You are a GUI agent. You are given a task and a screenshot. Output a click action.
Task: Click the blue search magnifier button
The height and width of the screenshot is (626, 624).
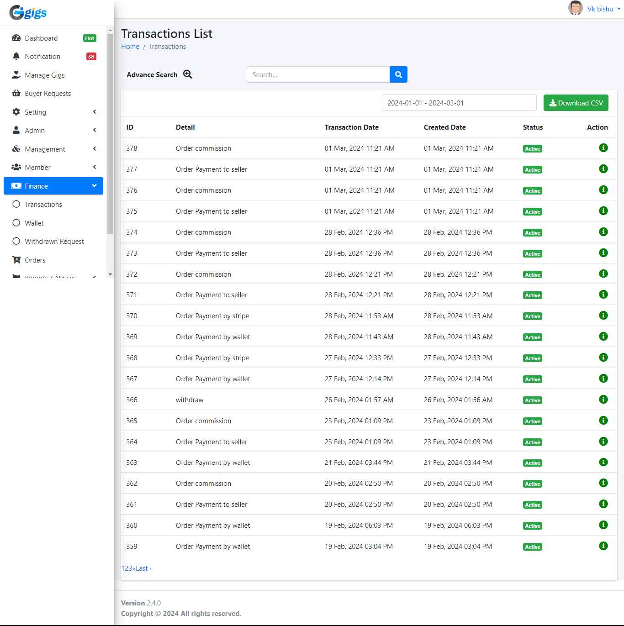click(398, 74)
